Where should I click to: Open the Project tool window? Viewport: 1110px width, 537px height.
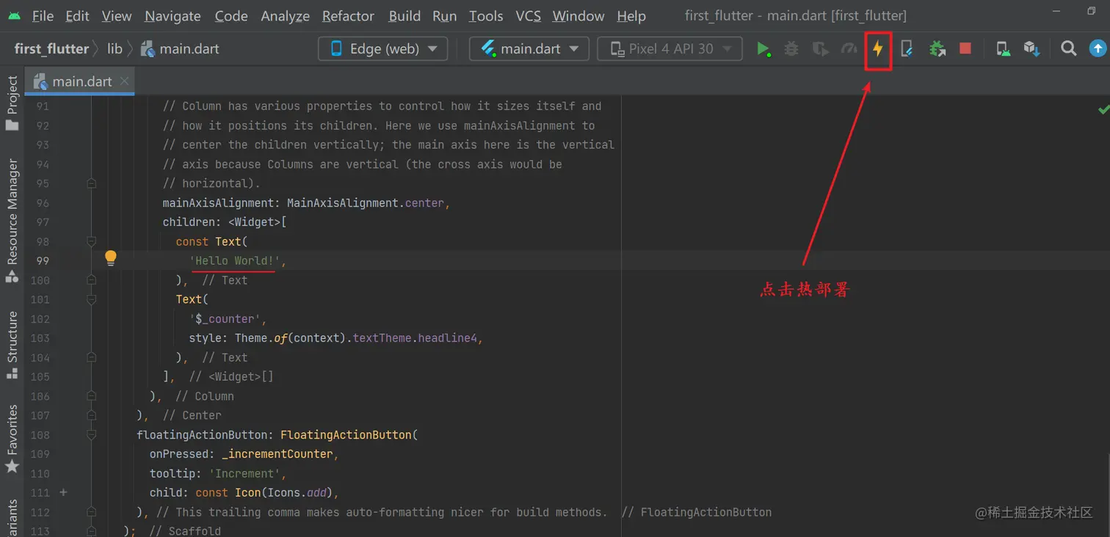tap(12, 103)
